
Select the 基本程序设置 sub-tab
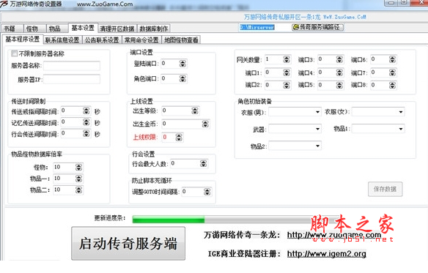tap(23, 40)
